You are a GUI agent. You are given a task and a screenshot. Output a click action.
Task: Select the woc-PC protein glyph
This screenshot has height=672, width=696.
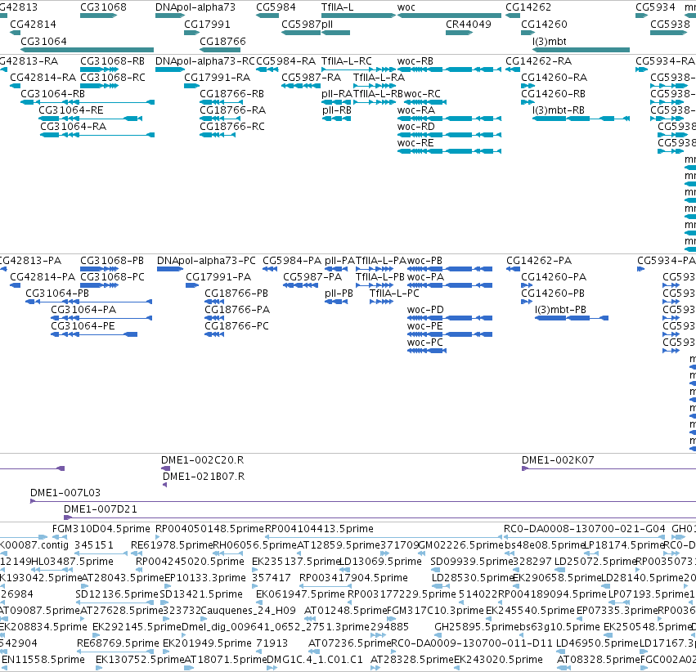tap(427, 351)
